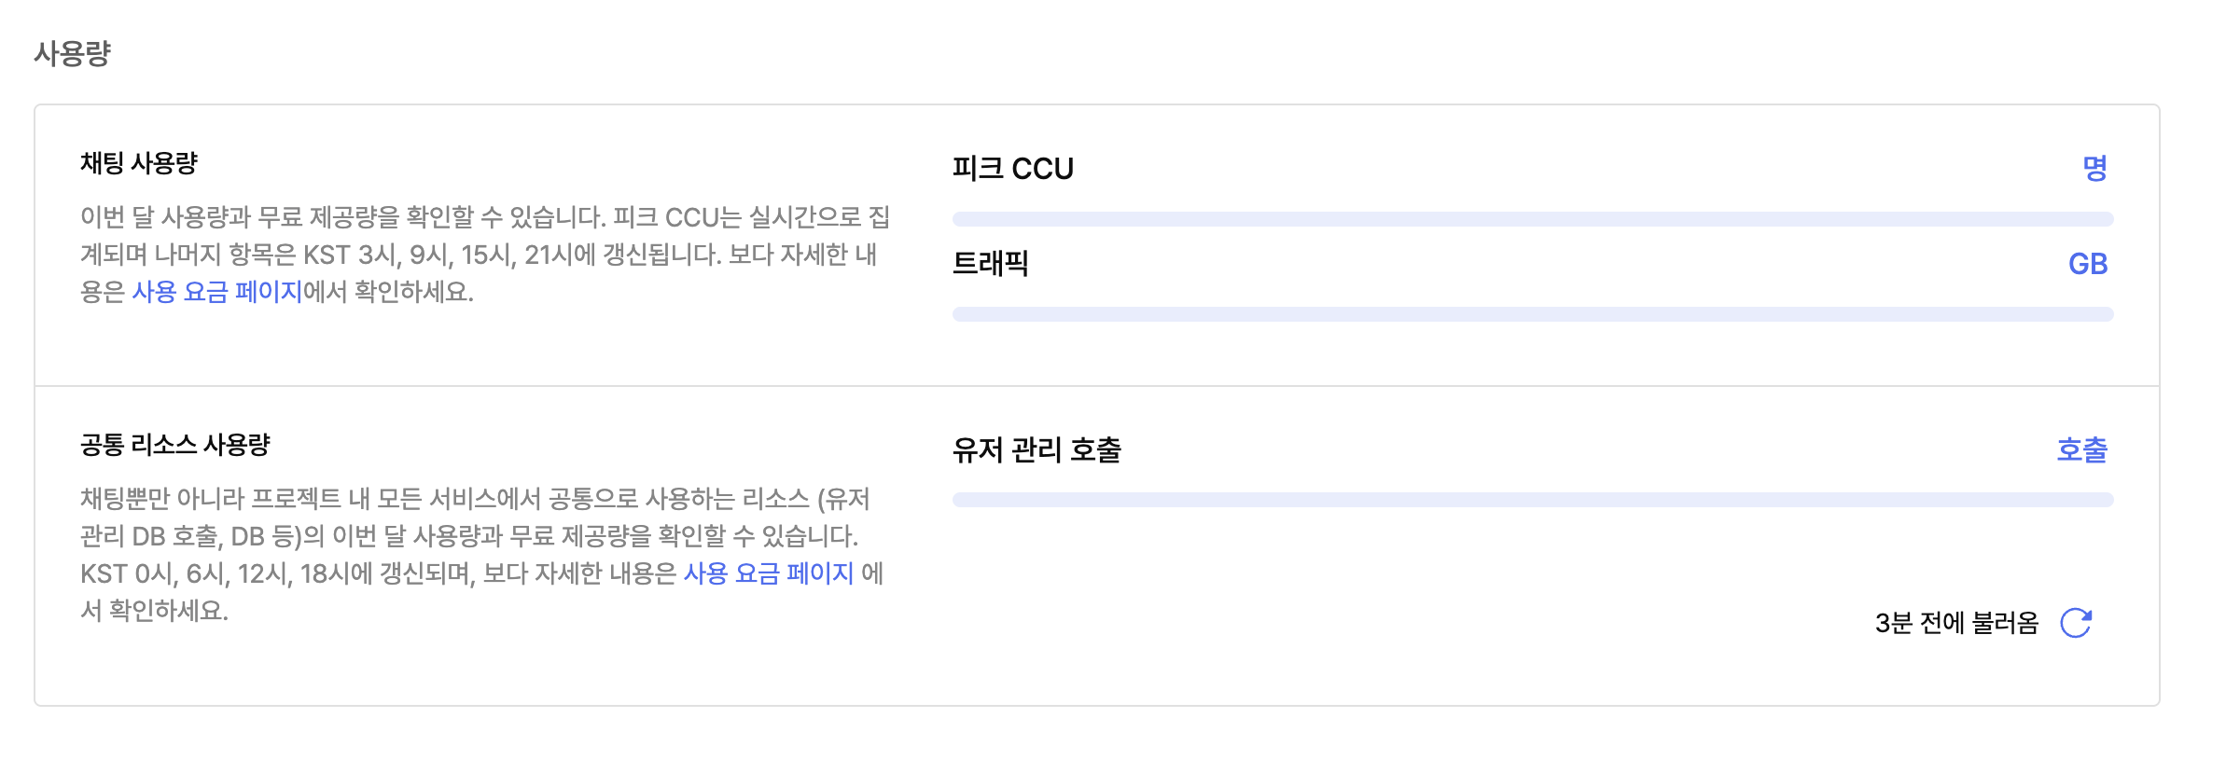This screenshot has width=2226, height=759.
Task: Click the refresh icon next to 3분 전에 불러옴
Action: click(2076, 623)
